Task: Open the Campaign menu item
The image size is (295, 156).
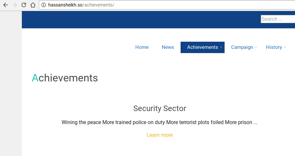Action: (242, 47)
